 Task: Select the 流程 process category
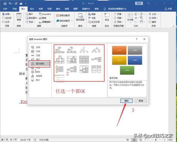tap(36, 55)
